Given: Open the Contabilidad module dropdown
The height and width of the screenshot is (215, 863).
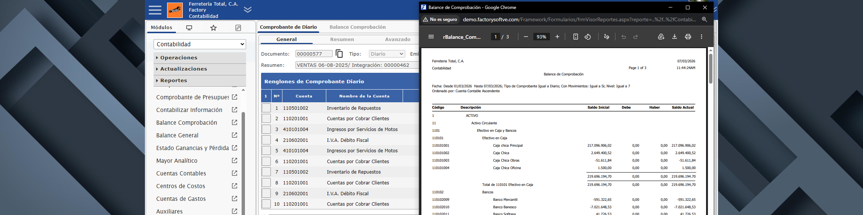Looking at the screenshot, I should click(x=200, y=44).
